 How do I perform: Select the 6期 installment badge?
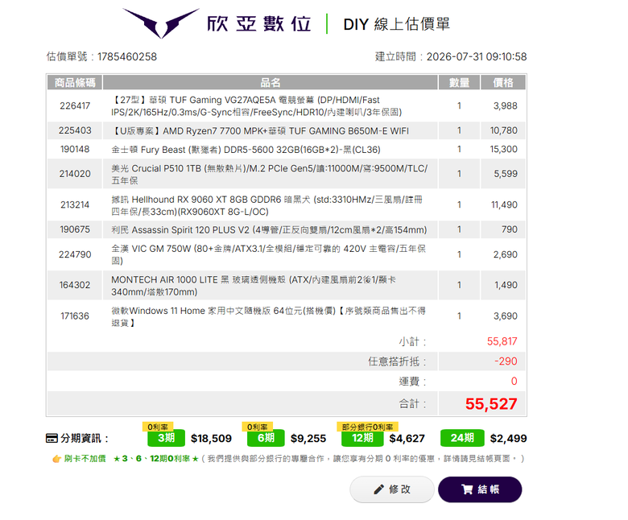point(266,438)
